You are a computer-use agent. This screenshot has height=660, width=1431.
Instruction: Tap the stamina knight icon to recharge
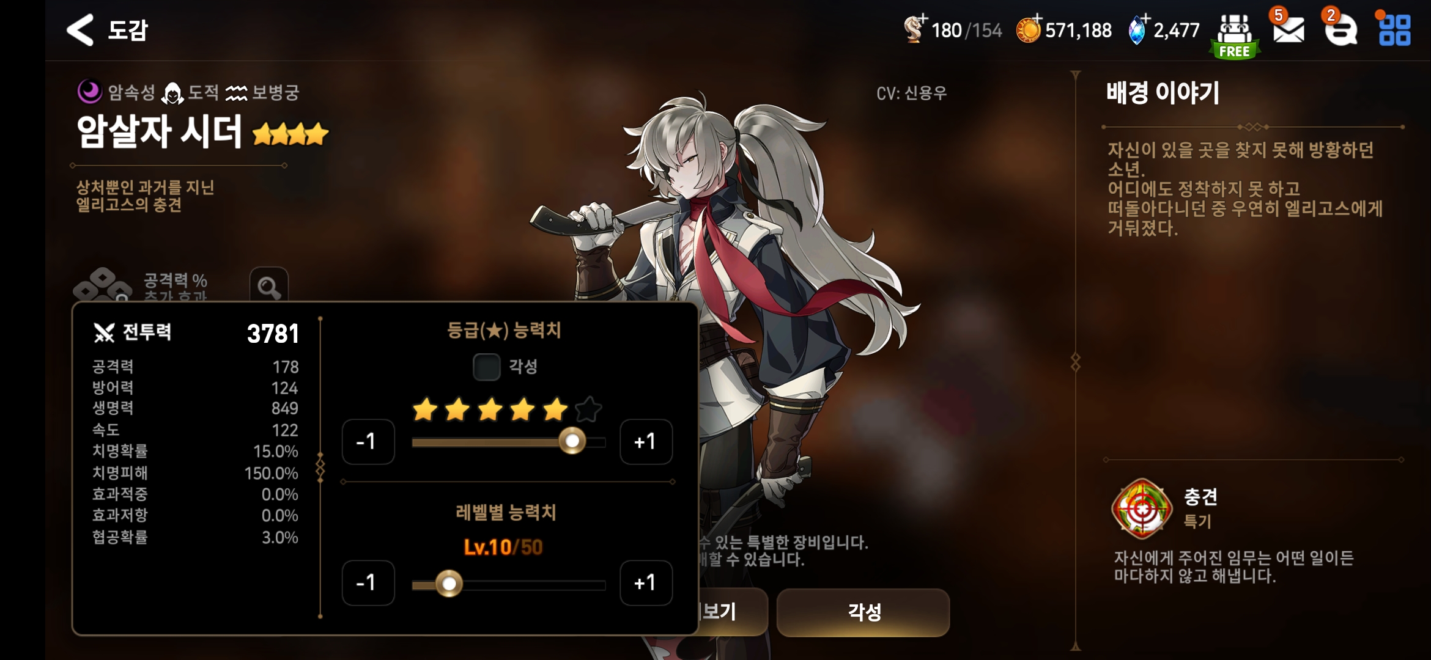tap(915, 29)
